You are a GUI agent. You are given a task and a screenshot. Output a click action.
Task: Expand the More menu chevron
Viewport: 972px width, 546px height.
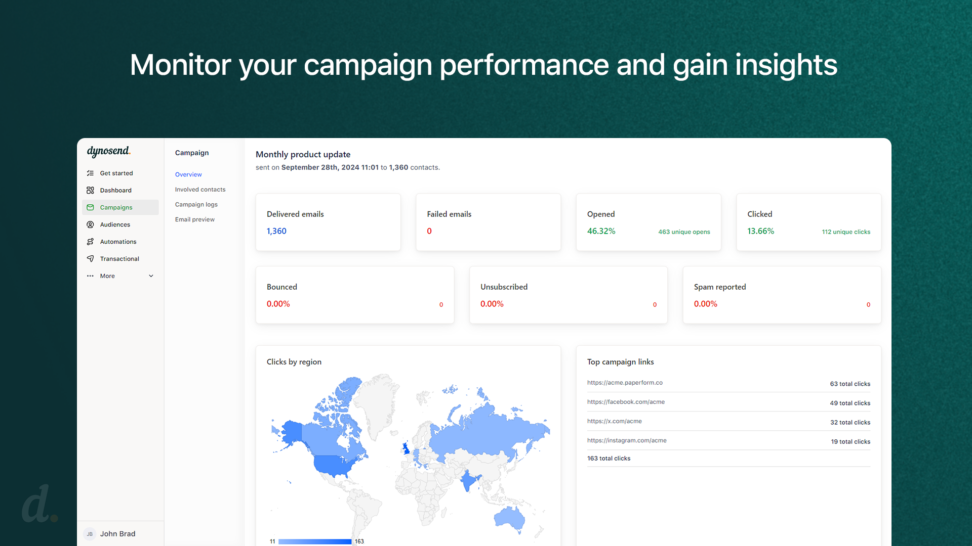pos(151,276)
